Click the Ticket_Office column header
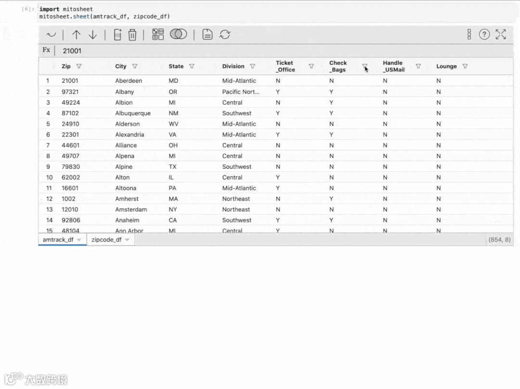The height and width of the screenshot is (389, 520). point(285,66)
